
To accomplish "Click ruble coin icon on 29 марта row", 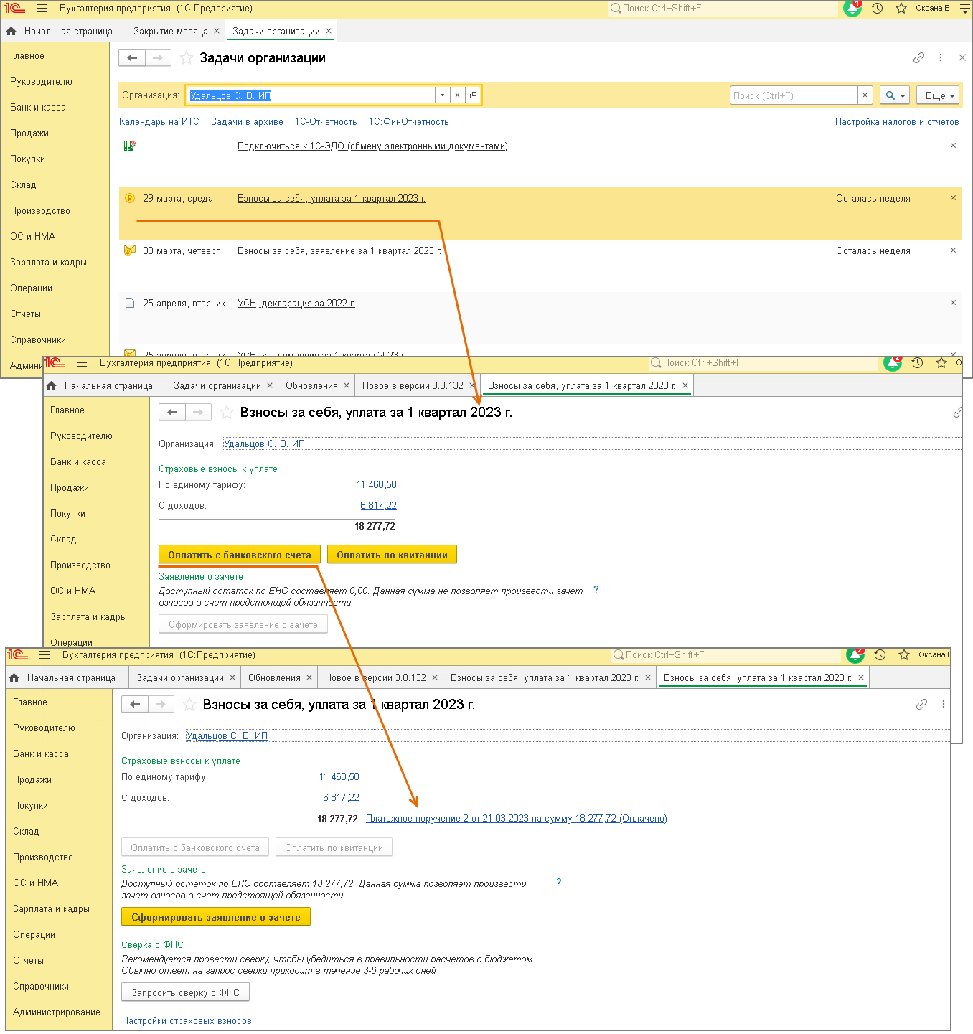I will pyautogui.click(x=130, y=198).
